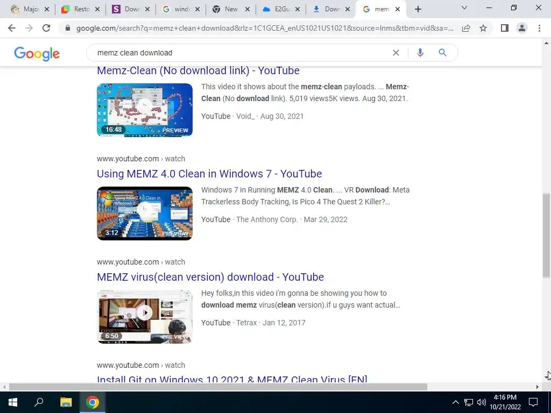Open Windows notification center
This screenshot has width=551, height=413.
click(x=533, y=402)
